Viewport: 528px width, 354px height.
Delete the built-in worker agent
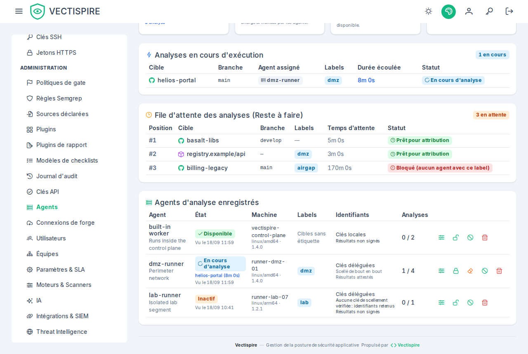[485, 238]
